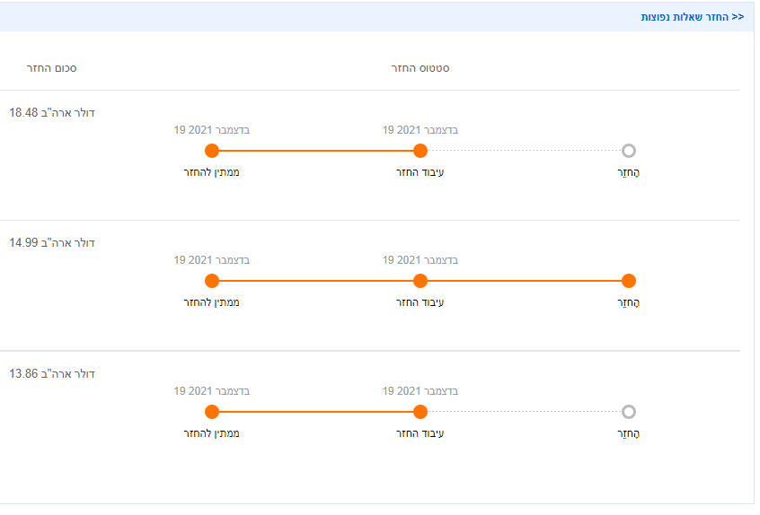Click the leftmost orange dot in the 13.86 row
760x515 pixels.
[212, 412]
